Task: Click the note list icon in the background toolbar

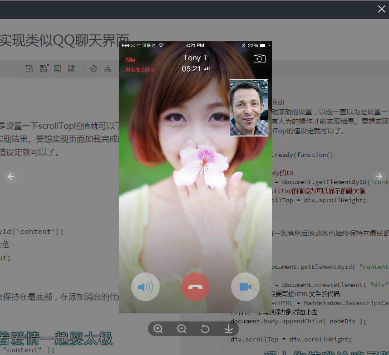Action: coord(57,68)
